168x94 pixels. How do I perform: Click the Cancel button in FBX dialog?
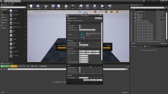[99, 80]
